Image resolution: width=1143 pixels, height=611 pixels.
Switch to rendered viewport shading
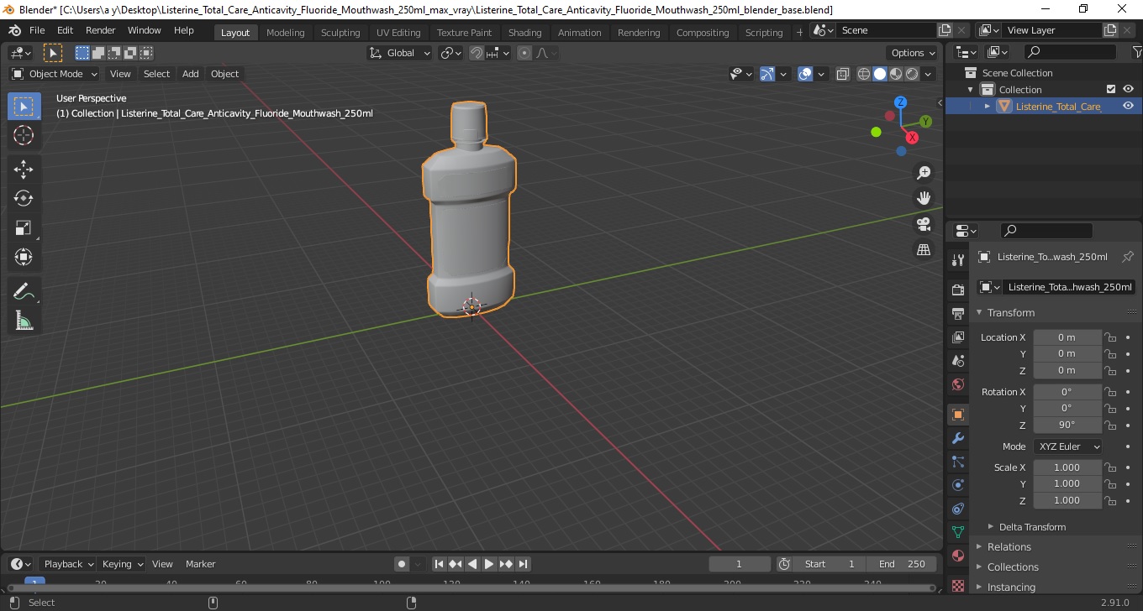(912, 74)
